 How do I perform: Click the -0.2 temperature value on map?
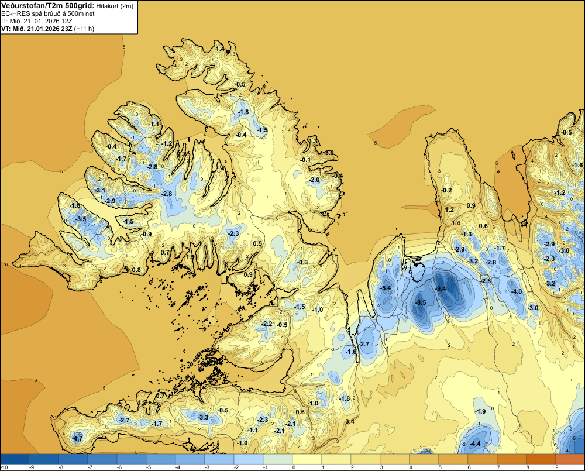446,190
